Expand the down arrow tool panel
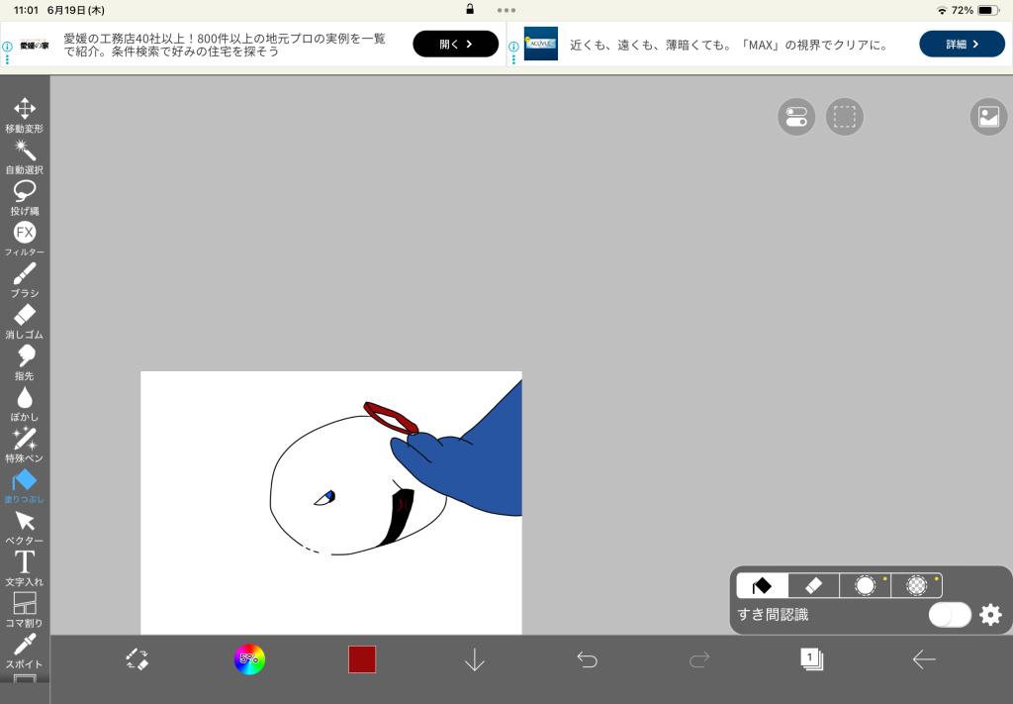This screenshot has height=704, width=1013. click(475, 659)
